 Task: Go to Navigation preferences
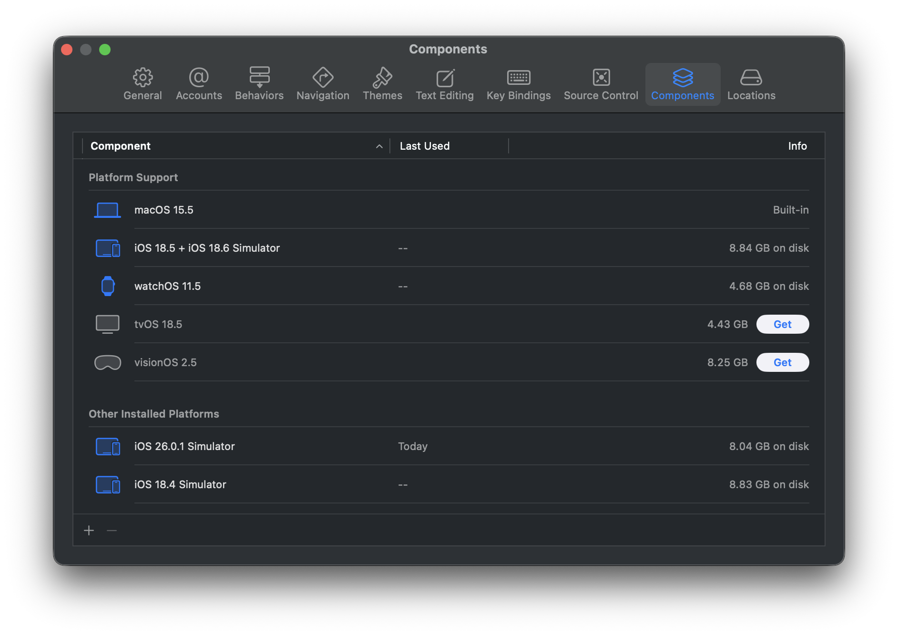[323, 84]
